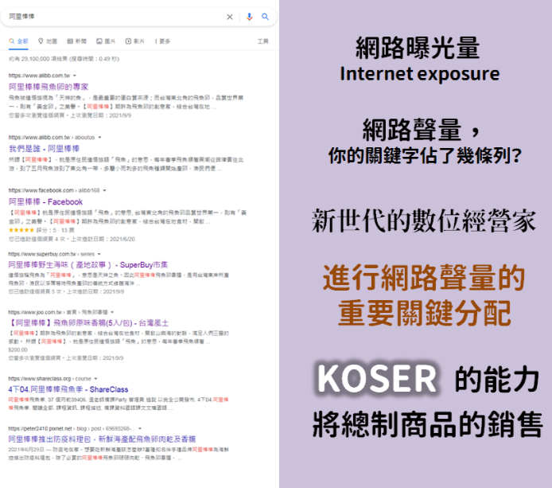The width and height of the screenshot is (552, 488).
Task: Click the https://www.alibb.com.tw URL text
Action: tap(39, 76)
